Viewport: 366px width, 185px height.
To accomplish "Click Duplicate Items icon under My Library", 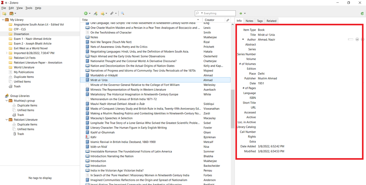I will pos(11,77).
